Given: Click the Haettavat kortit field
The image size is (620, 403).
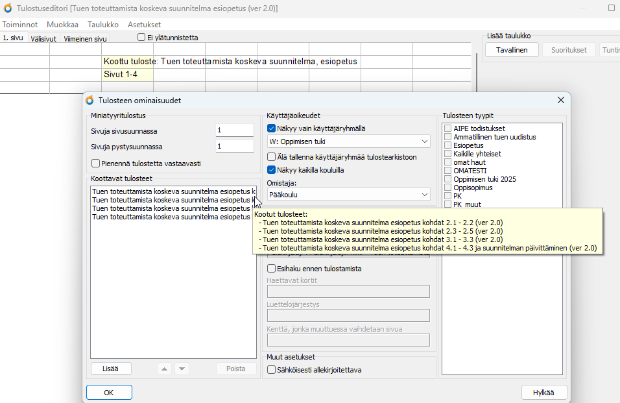Looking at the screenshot, I should [348, 291].
